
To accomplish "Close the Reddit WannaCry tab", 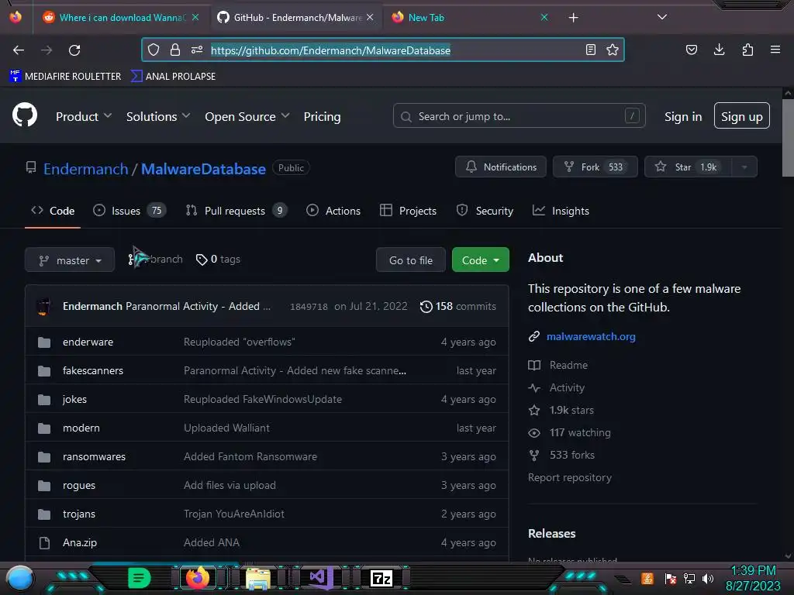I will (x=195, y=17).
